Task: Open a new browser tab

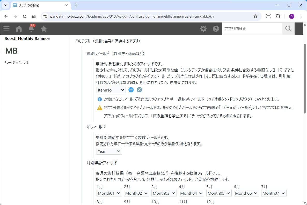Action: (76, 5)
